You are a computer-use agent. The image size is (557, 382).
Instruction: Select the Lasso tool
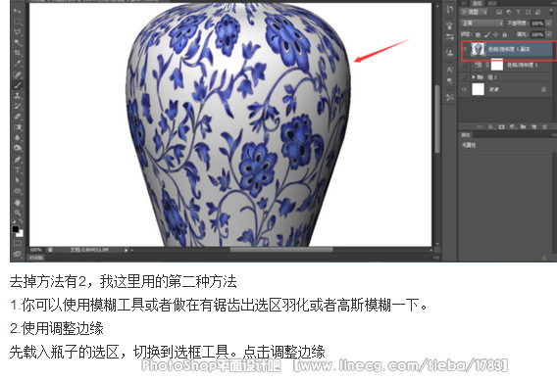click(18, 32)
